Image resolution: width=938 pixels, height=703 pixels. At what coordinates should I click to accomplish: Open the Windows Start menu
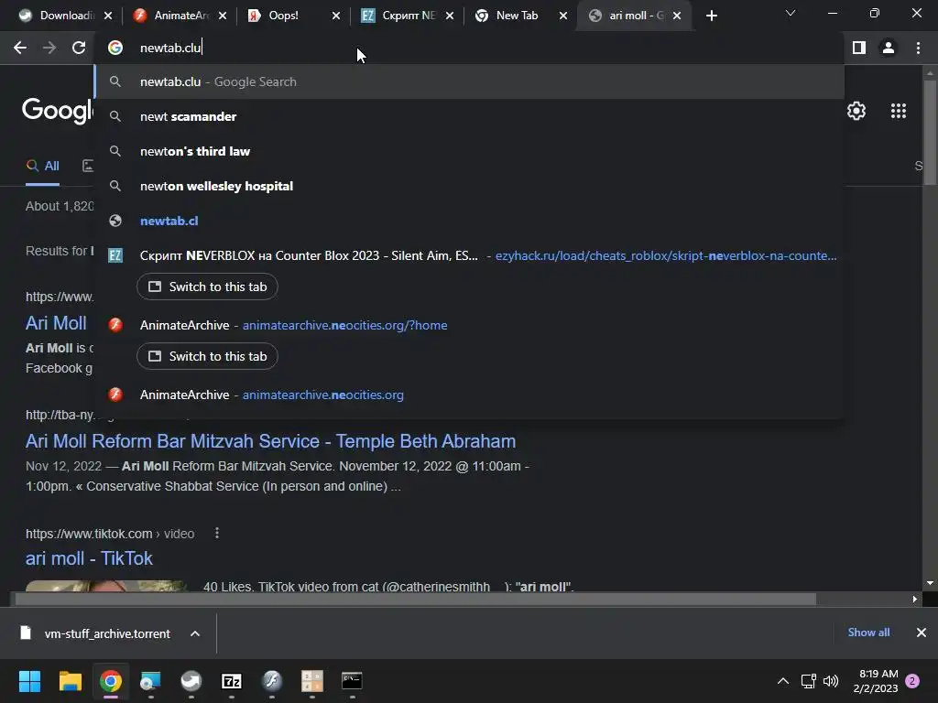[x=30, y=681]
